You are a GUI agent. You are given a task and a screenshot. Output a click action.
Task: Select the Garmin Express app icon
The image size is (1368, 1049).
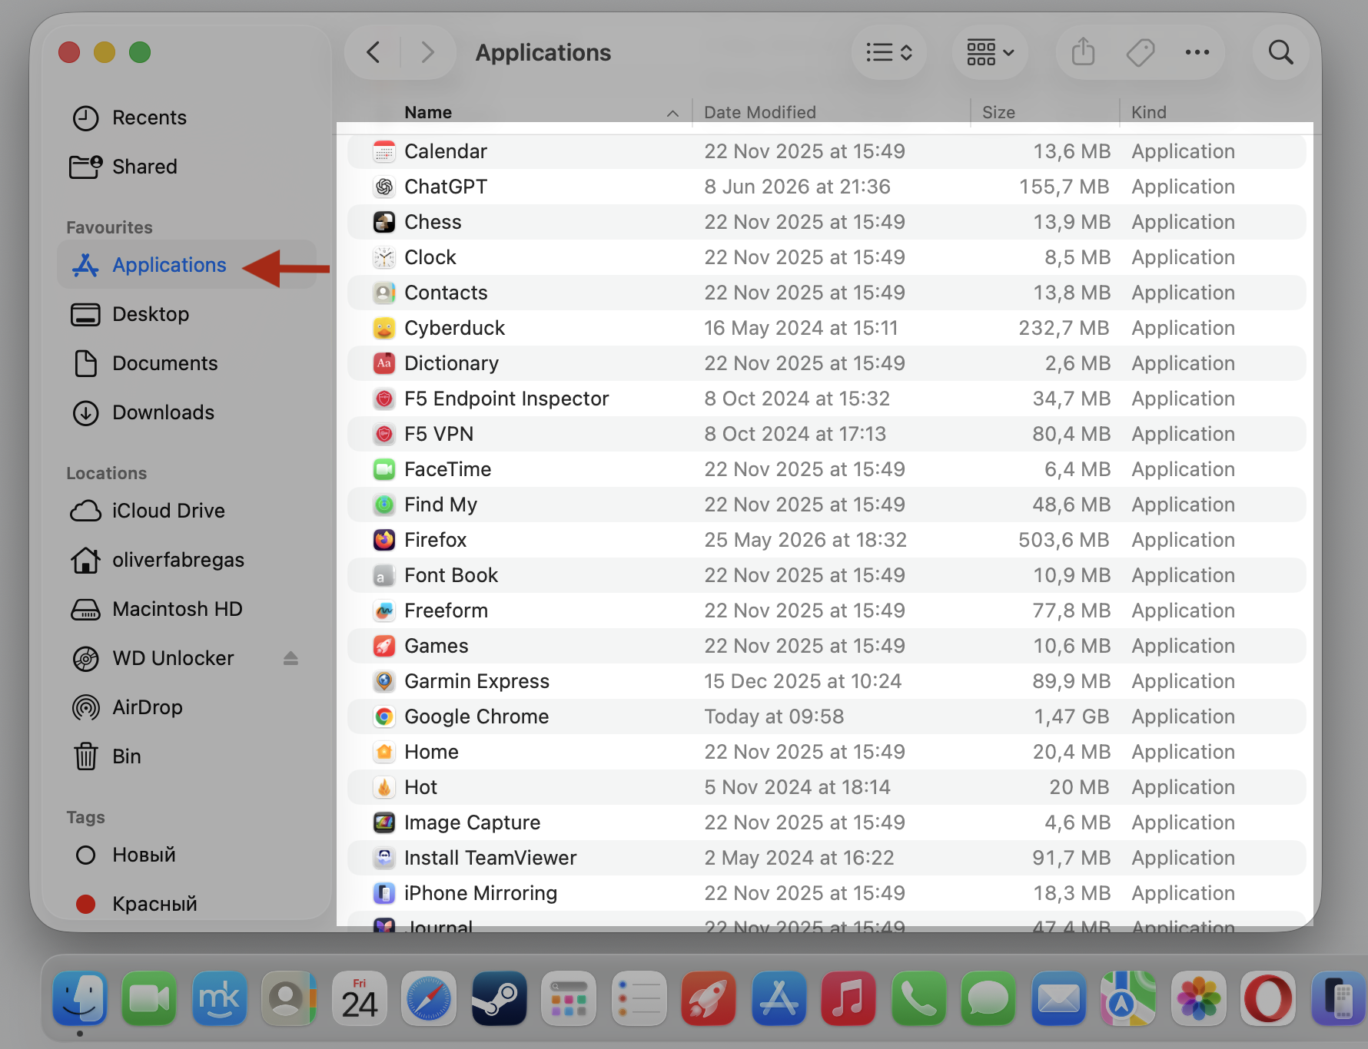click(384, 681)
